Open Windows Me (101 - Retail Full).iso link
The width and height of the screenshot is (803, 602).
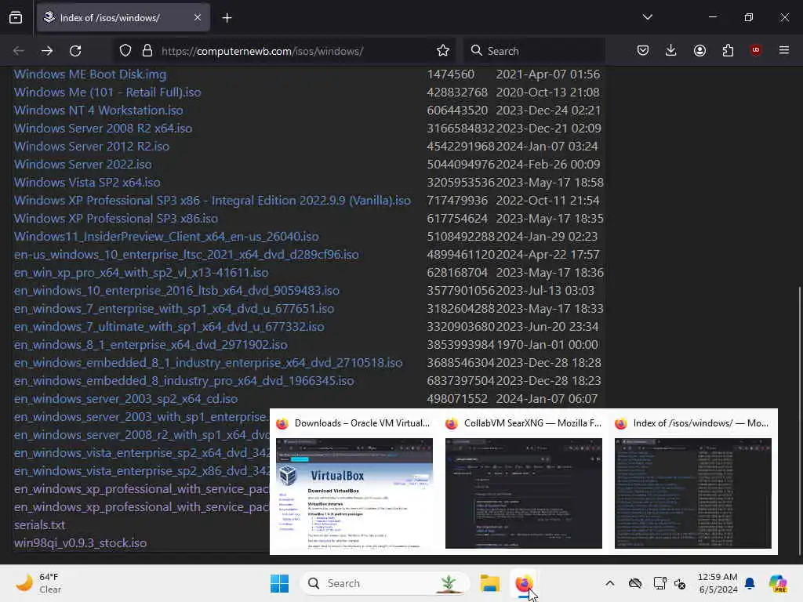107,92
